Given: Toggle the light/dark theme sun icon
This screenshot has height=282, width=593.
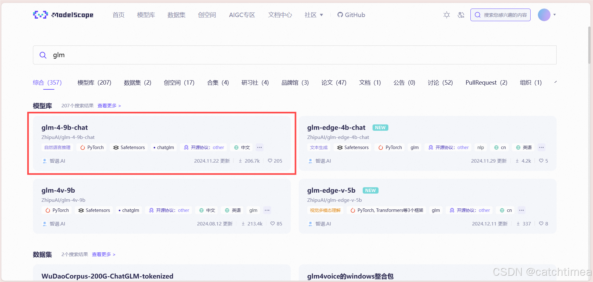Looking at the screenshot, I should (x=447, y=15).
